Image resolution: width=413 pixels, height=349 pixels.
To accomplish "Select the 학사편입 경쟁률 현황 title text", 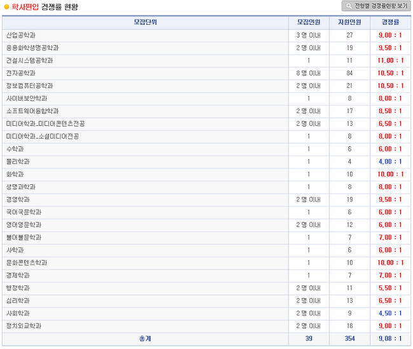I will tap(44, 7).
